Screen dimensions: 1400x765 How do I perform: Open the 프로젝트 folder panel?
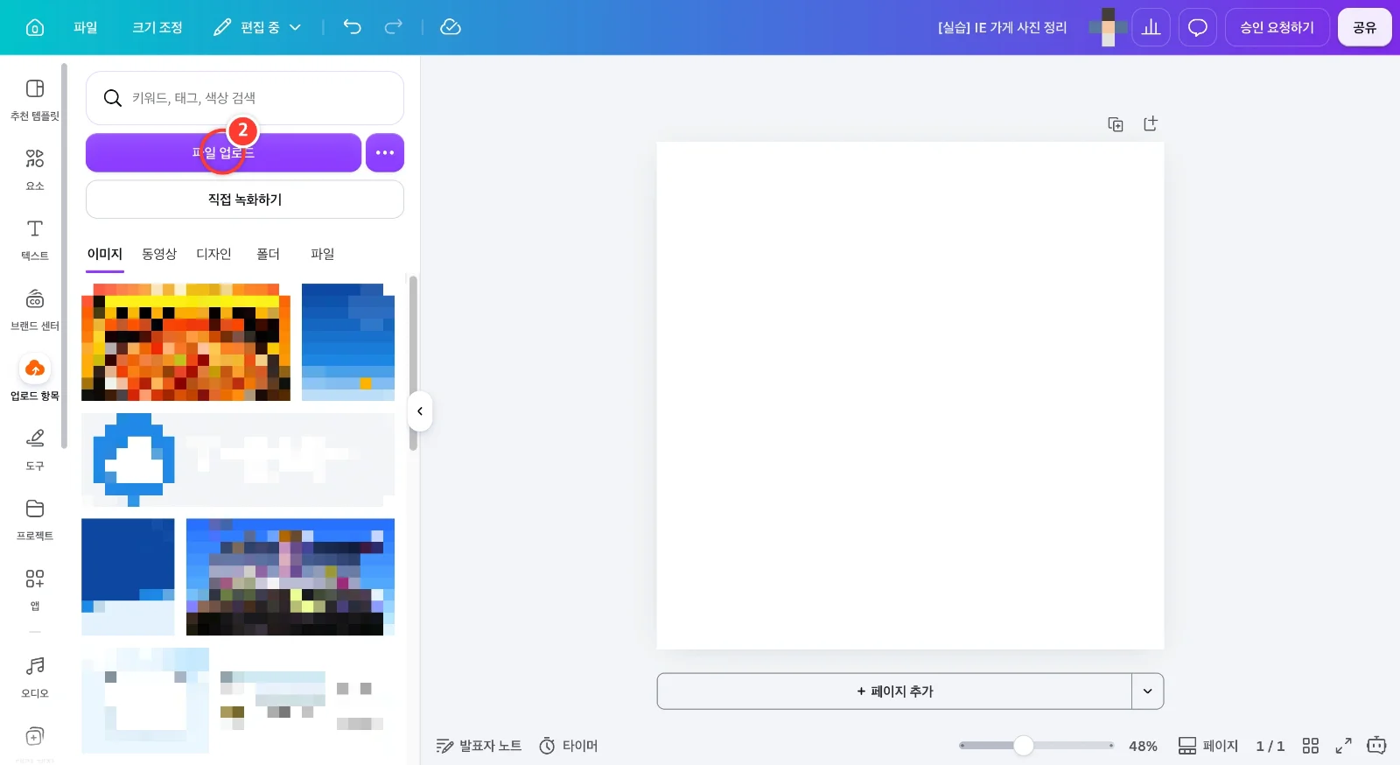click(x=35, y=520)
